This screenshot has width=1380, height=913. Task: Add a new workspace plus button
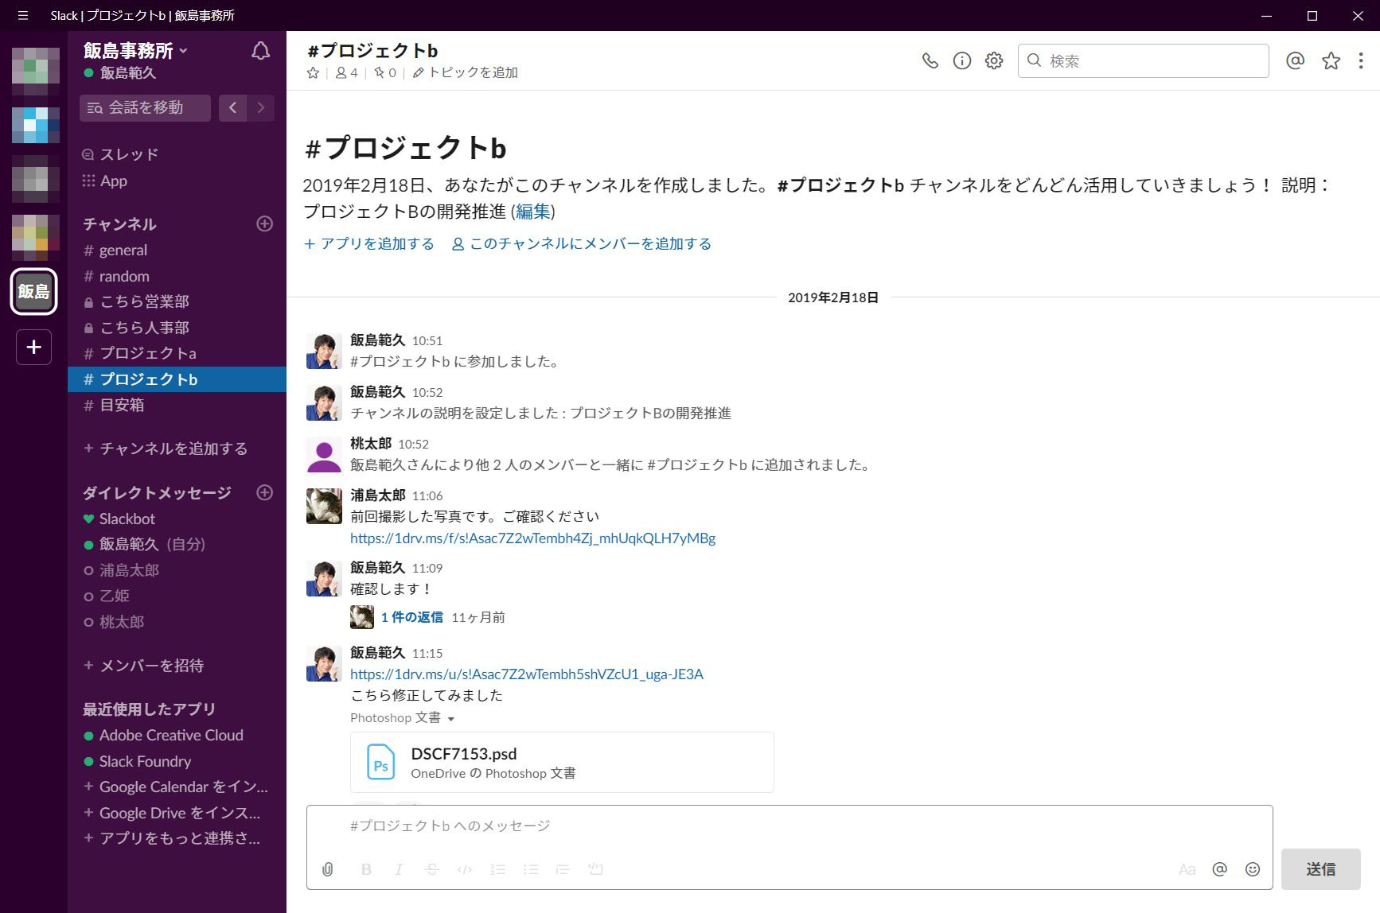(x=33, y=348)
